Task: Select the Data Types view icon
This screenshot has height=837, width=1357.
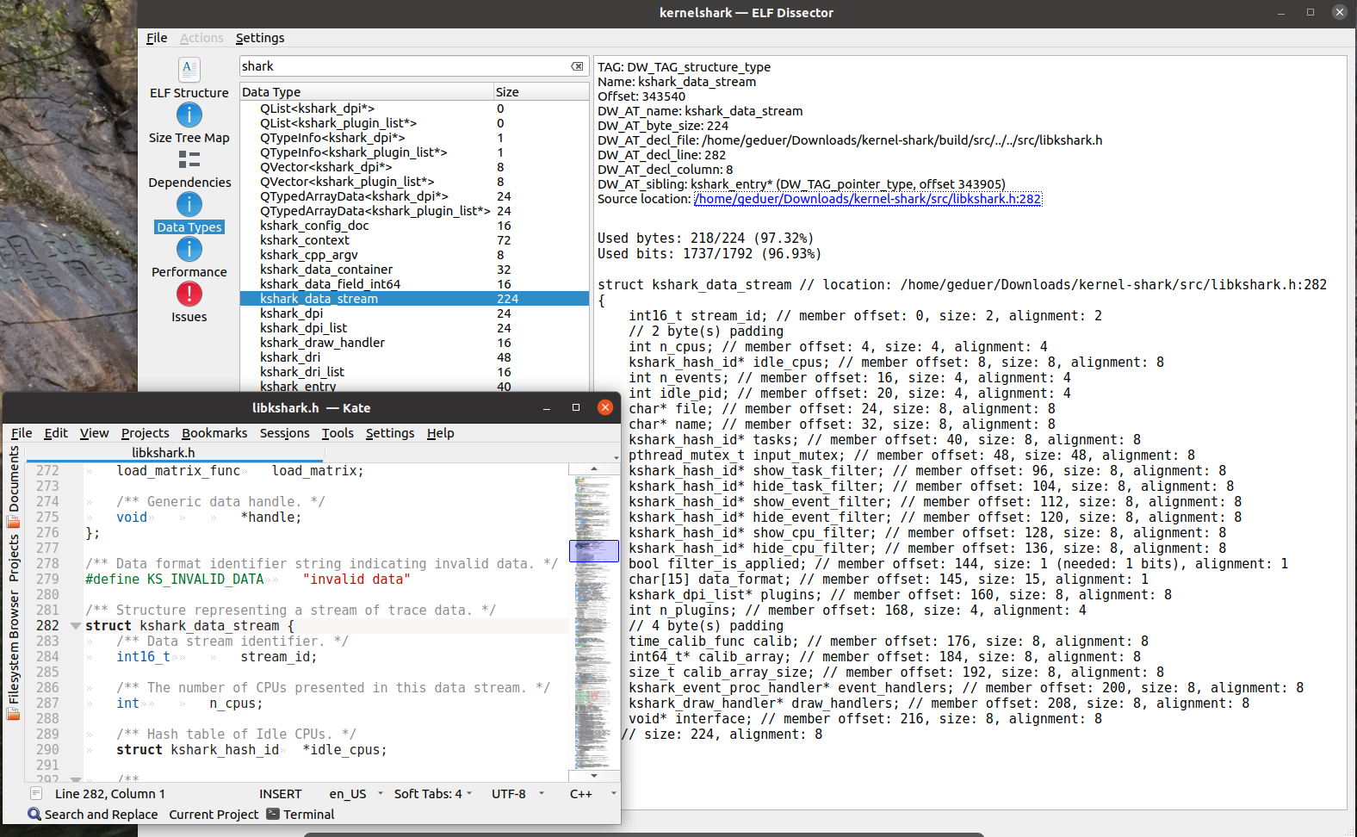Action: coord(189,204)
